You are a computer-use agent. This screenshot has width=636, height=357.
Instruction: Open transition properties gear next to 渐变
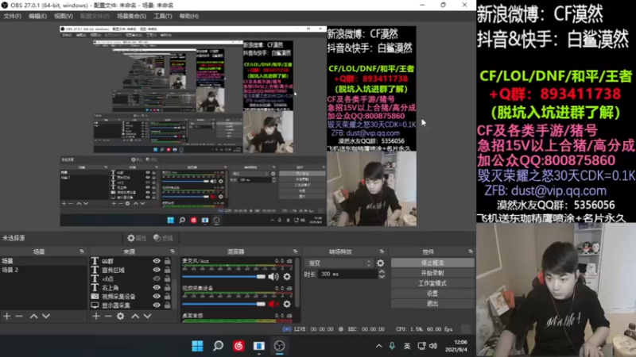pos(380,263)
